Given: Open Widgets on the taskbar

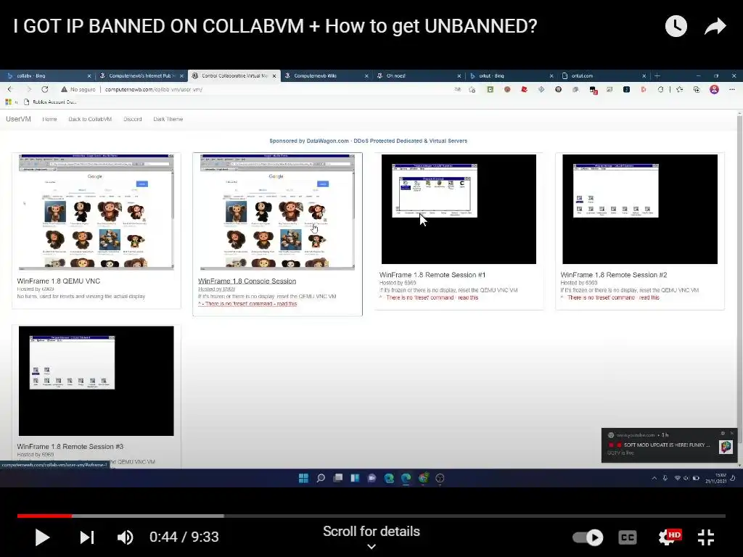Looking at the screenshot, I should pos(355,478).
